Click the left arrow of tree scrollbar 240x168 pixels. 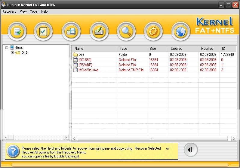click(x=5, y=137)
